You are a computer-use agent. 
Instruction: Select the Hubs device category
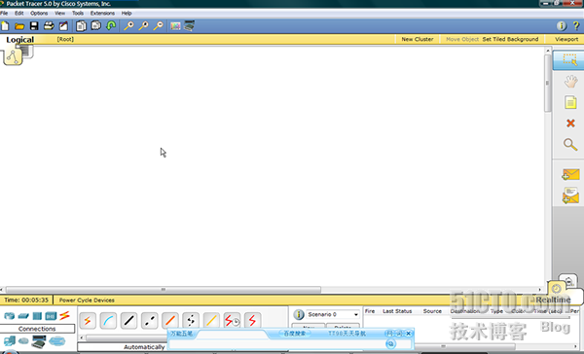(37, 316)
